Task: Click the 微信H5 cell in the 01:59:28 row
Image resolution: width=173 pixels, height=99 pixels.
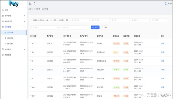Action: (x=99, y=44)
